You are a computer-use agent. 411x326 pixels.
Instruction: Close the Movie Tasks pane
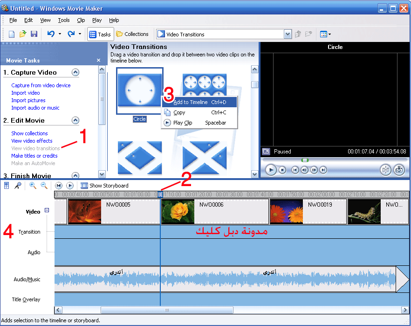click(x=99, y=60)
